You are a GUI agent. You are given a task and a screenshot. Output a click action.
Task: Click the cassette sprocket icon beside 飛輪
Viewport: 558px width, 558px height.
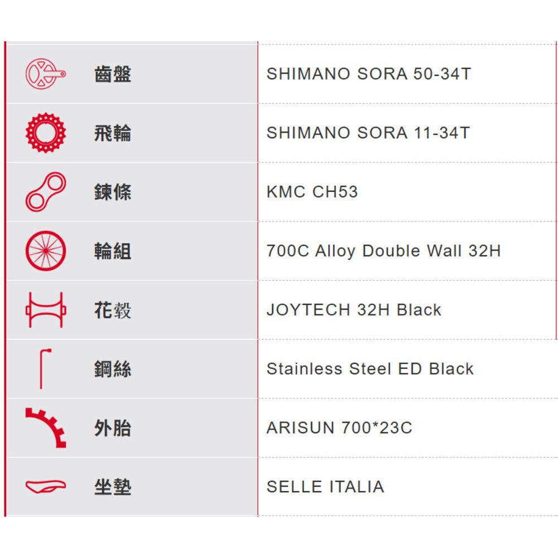click(45, 133)
